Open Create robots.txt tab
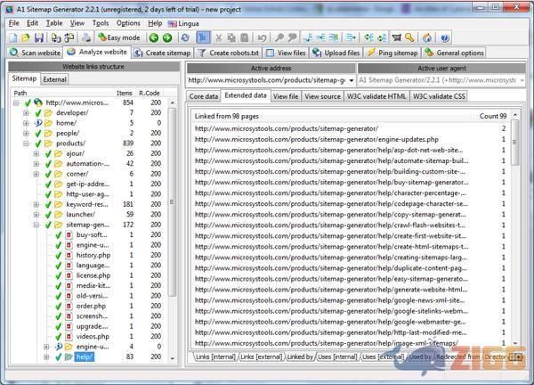This screenshot has height=385, width=534. click(229, 53)
